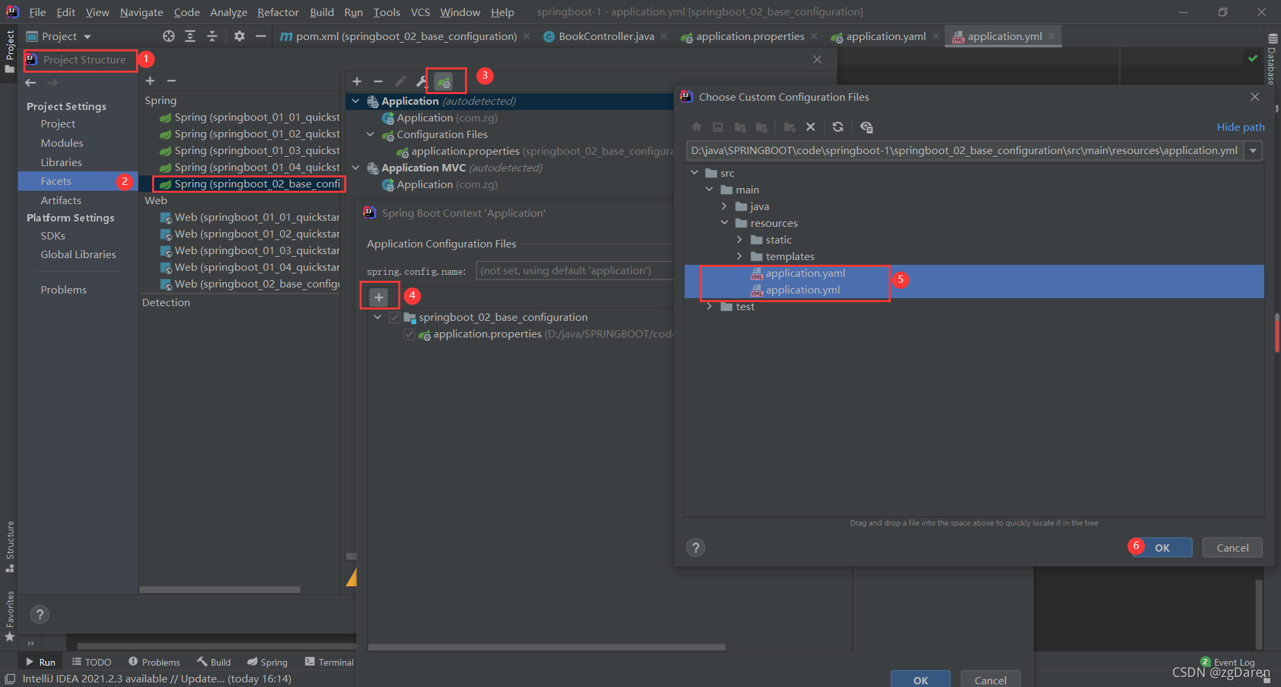
Task: Click the file path input field
Action: click(x=965, y=151)
